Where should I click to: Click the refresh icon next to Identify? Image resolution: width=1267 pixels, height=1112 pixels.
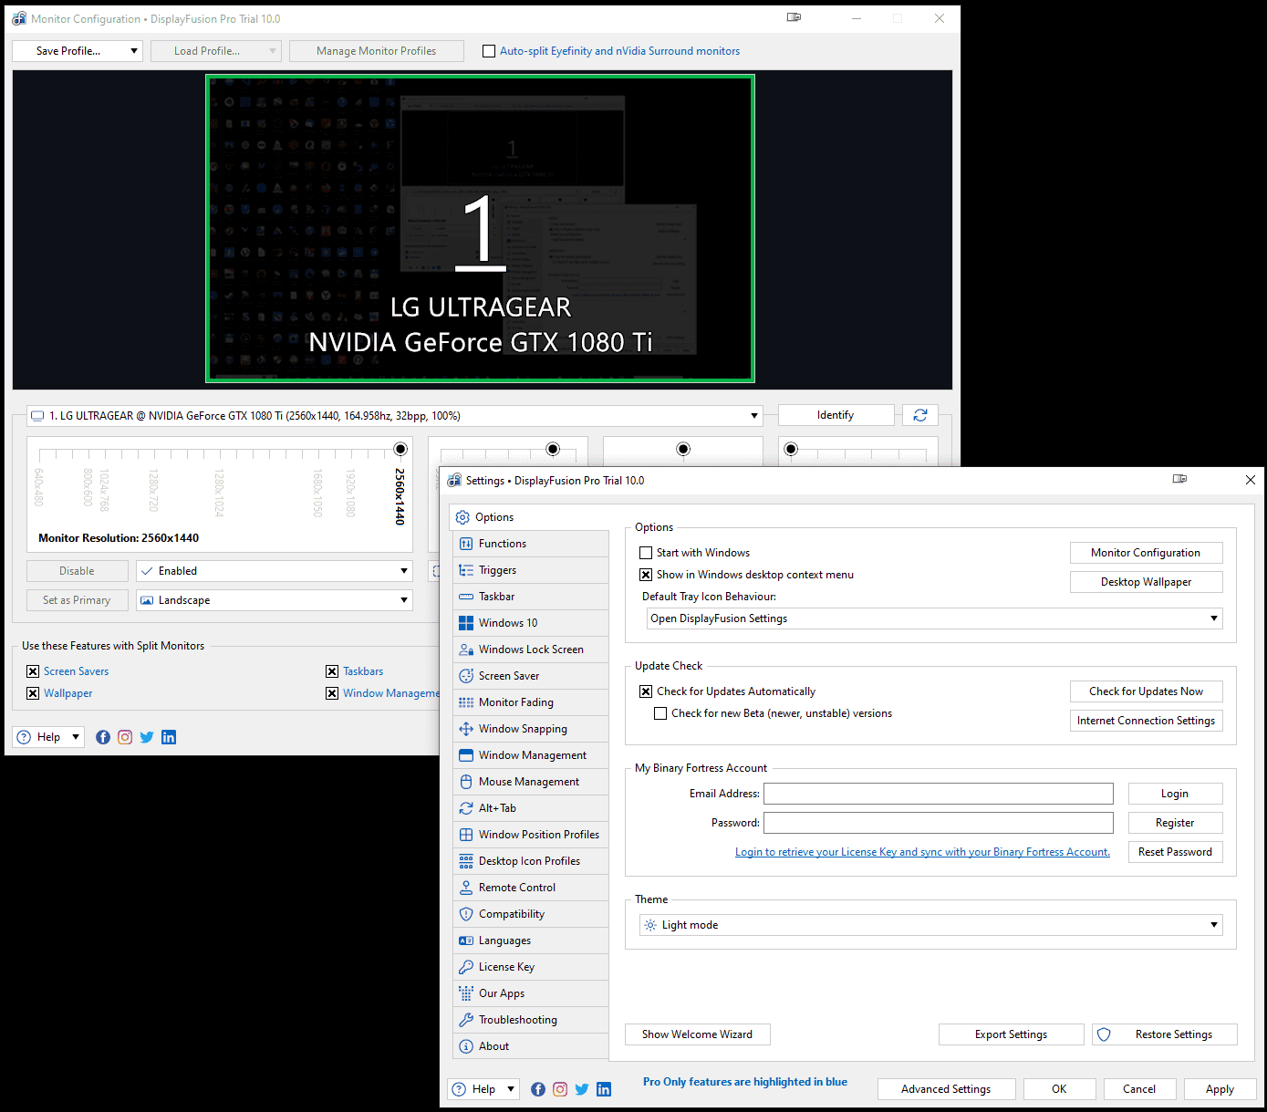coord(919,415)
